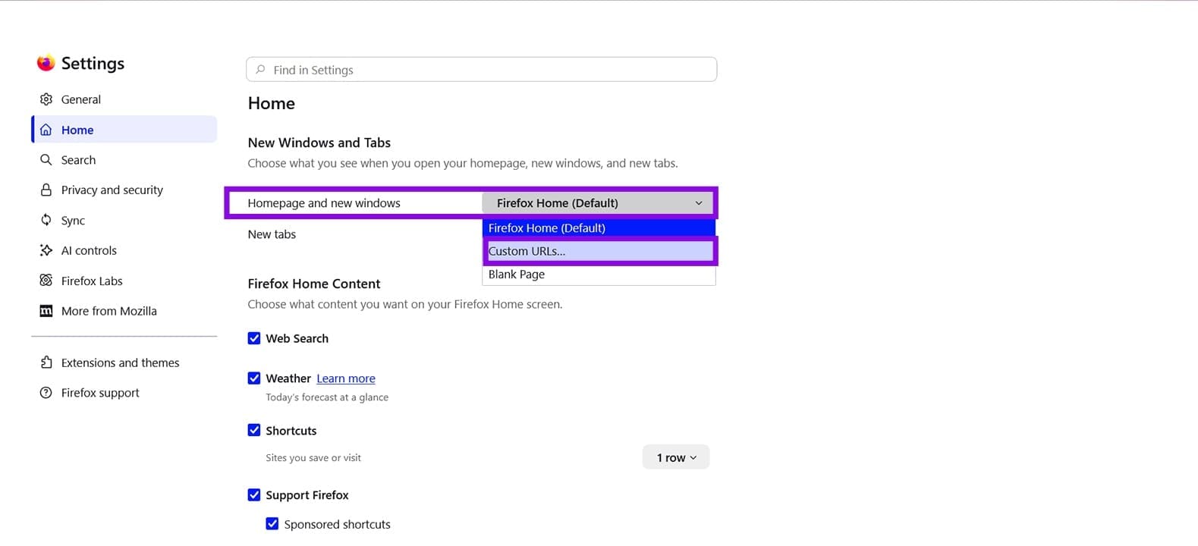The image size is (1198, 546).
Task: Click the New tabs label
Action: coord(272,234)
